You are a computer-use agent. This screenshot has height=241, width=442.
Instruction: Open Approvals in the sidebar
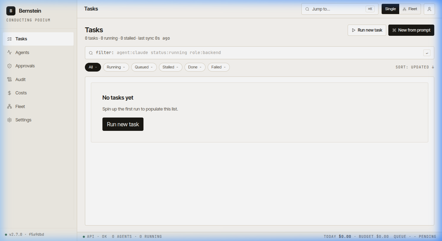click(x=38, y=66)
